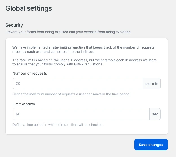Click the "Define the maximum number of requests" hint
The height and width of the screenshot is (157, 176).
point(71,94)
